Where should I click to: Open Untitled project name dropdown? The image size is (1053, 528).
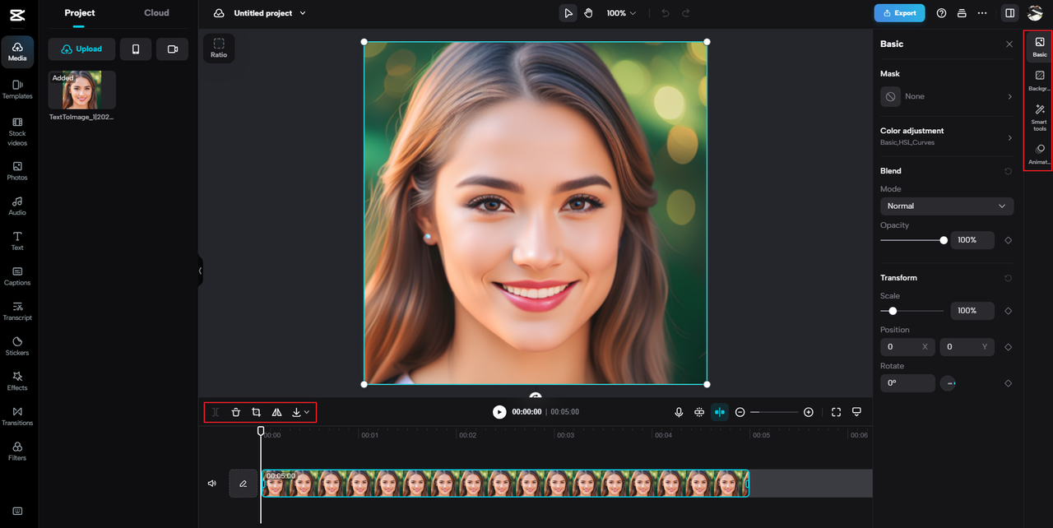point(269,13)
